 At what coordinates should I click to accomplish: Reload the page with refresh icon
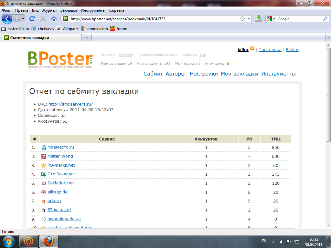point(32,19)
